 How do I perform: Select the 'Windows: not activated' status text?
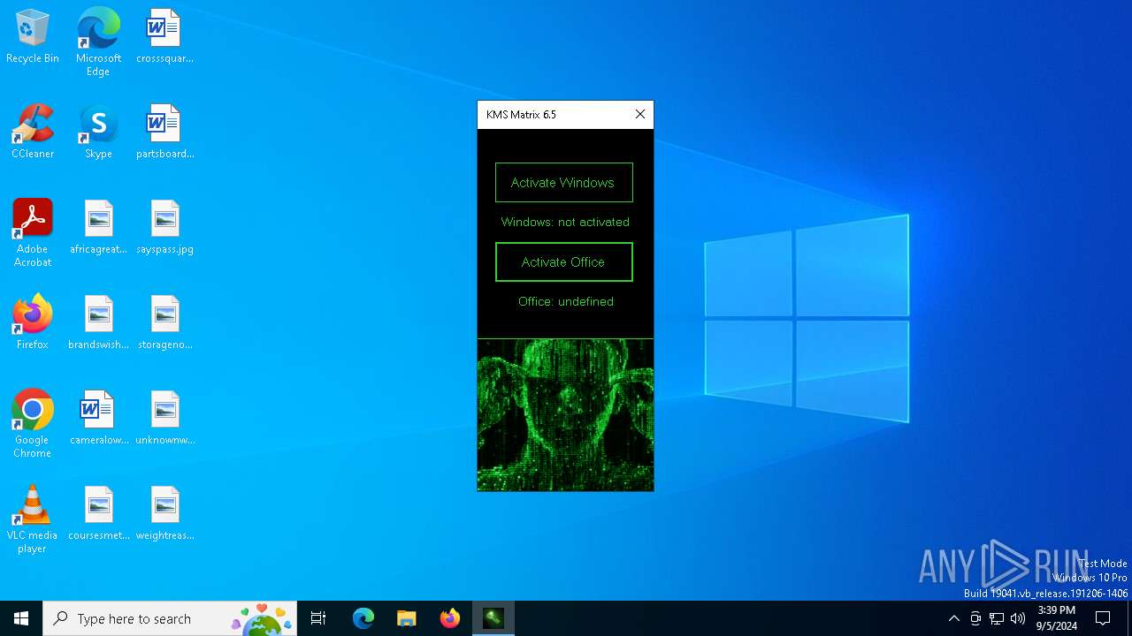click(x=565, y=222)
